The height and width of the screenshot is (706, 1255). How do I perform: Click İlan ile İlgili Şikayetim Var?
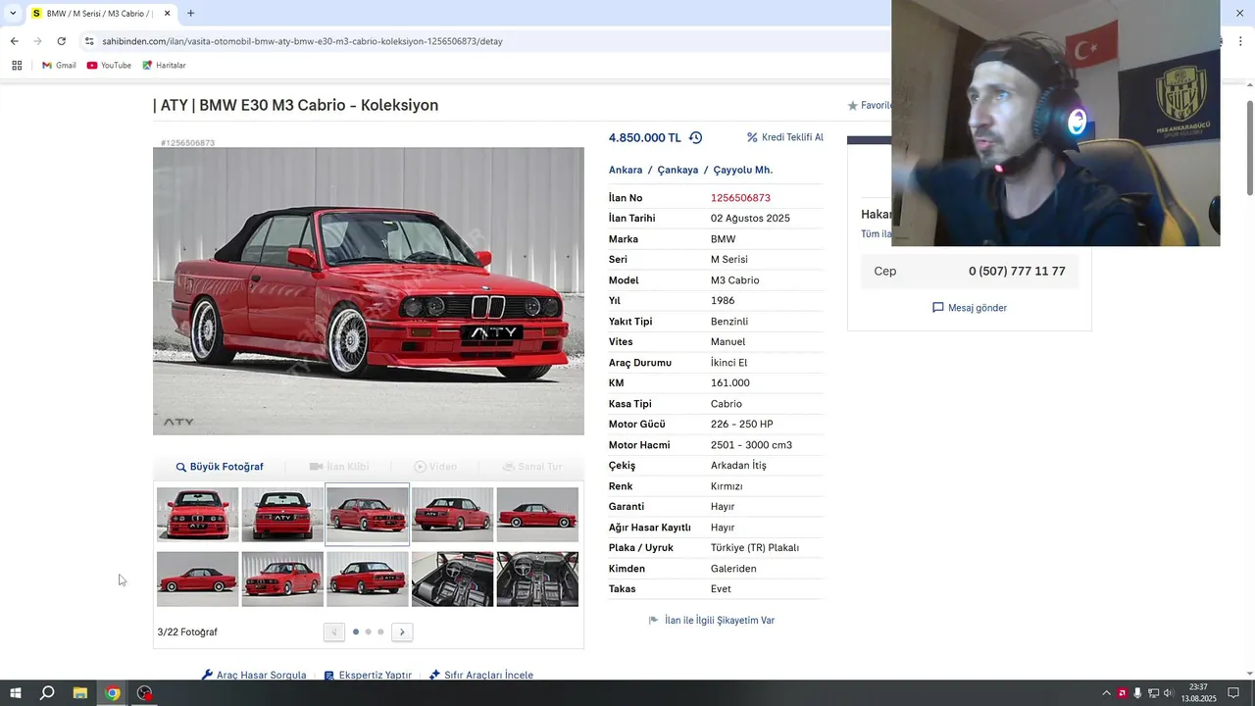712,621
